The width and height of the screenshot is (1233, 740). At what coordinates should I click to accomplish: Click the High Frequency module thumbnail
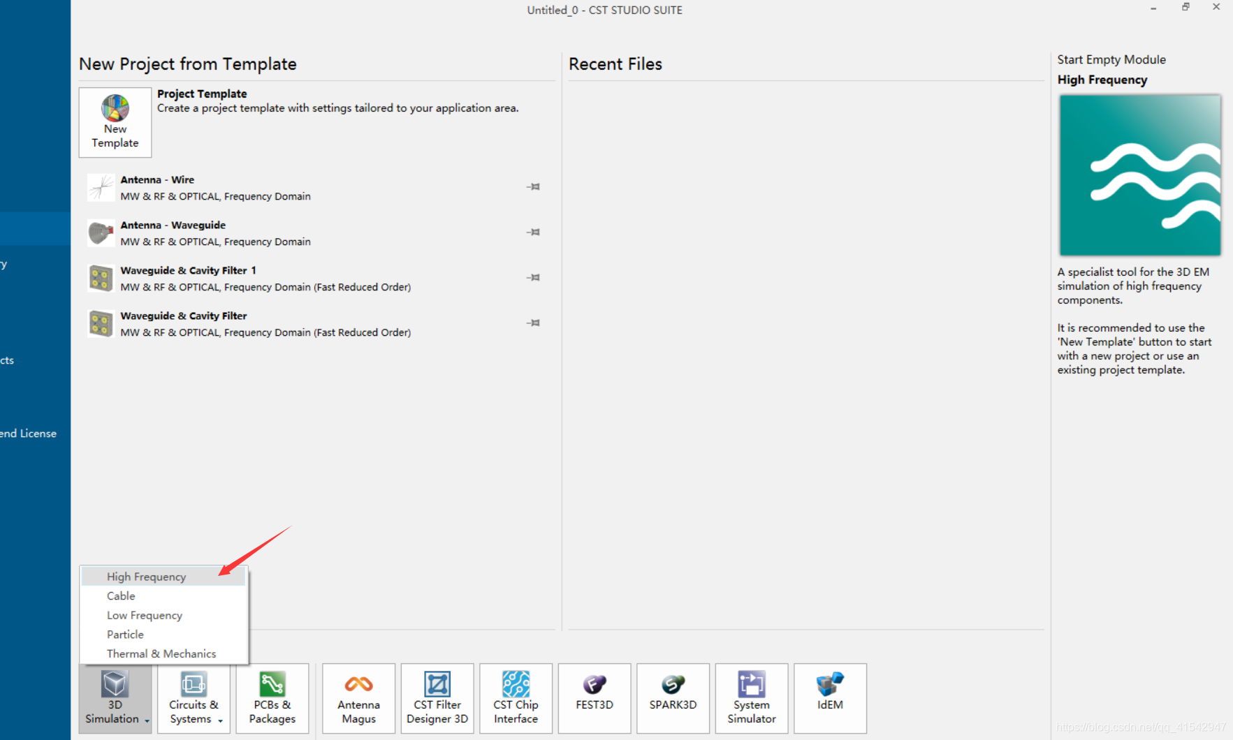[x=1140, y=175]
